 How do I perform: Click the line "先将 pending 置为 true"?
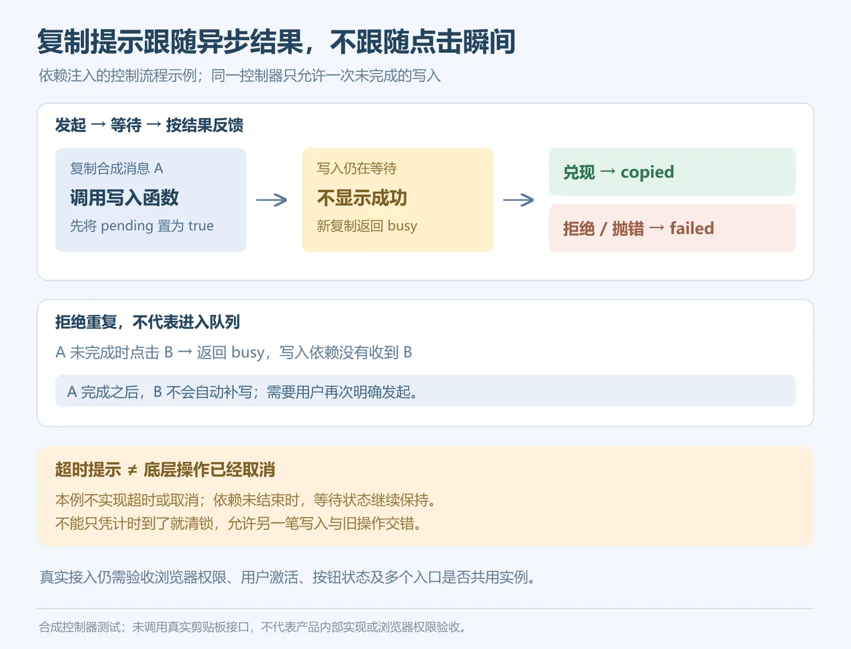(142, 226)
